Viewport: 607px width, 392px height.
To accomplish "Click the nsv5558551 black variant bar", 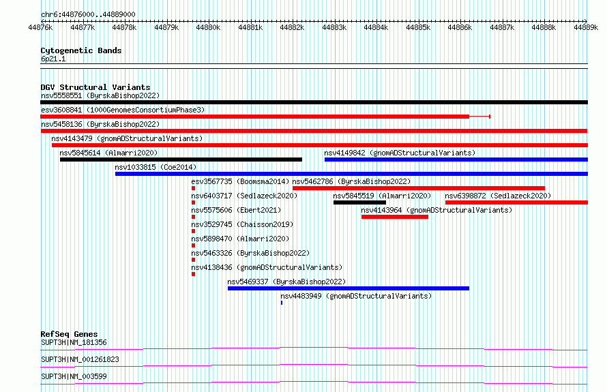I will pos(314,102).
